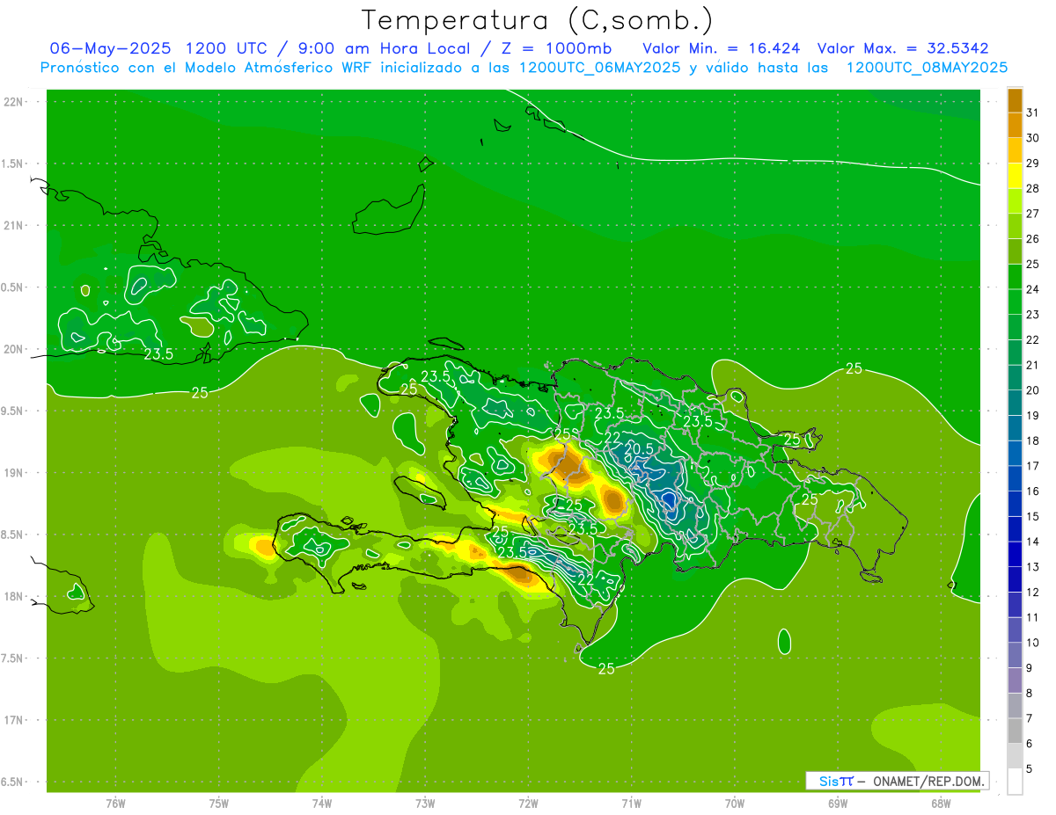
Task: Click the legend scale value 5
Action: coord(1030,769)
